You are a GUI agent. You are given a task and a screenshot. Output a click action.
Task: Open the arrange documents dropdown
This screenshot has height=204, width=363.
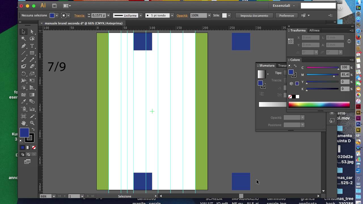[x=67, y=6]
